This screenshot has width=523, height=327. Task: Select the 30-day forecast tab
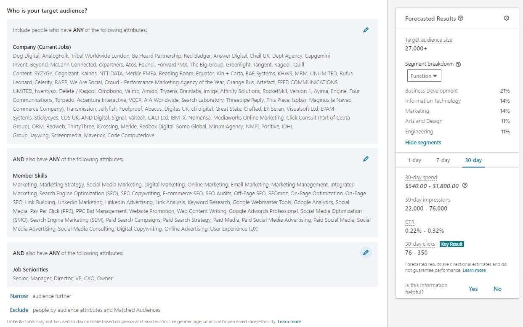(473, 160)
